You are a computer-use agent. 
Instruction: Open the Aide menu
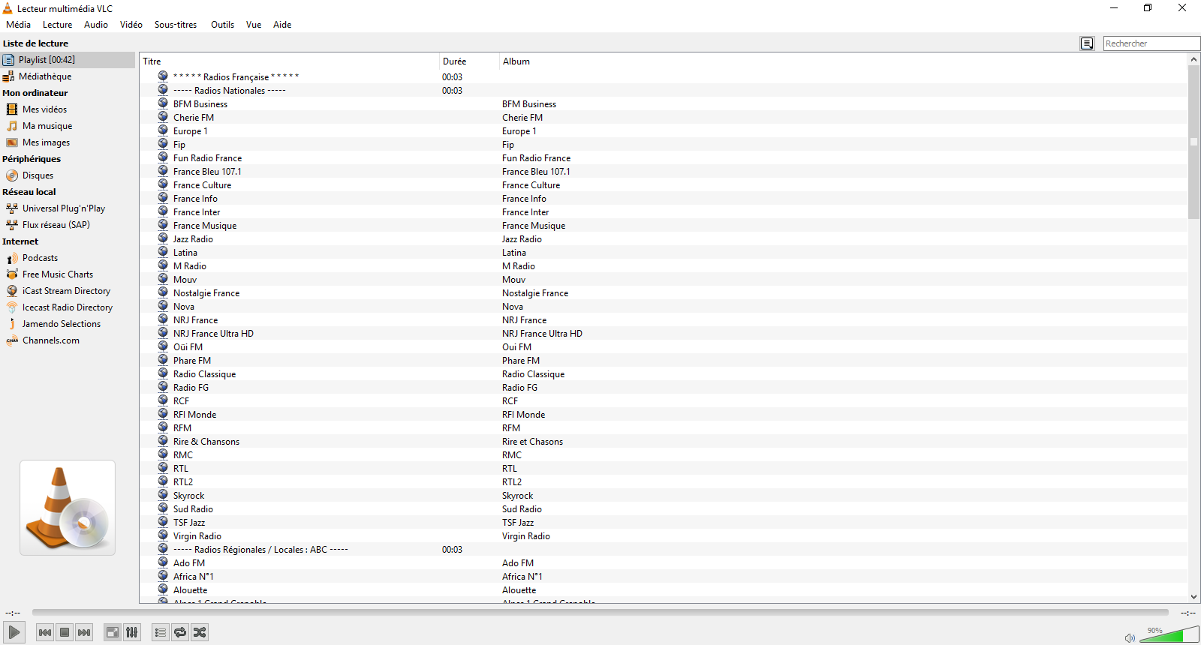point(282,25)
